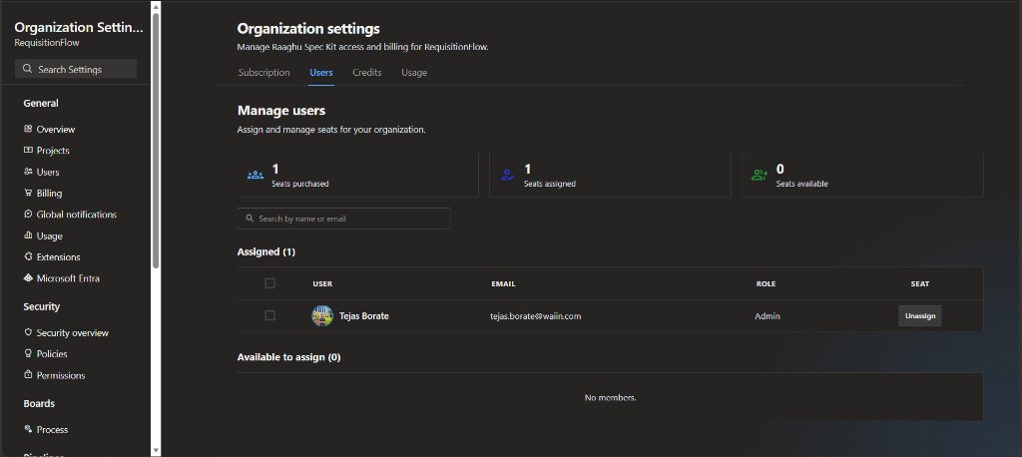Open the Subscription tab
This screenshot has width=1022, height=457.
point(263,73)
